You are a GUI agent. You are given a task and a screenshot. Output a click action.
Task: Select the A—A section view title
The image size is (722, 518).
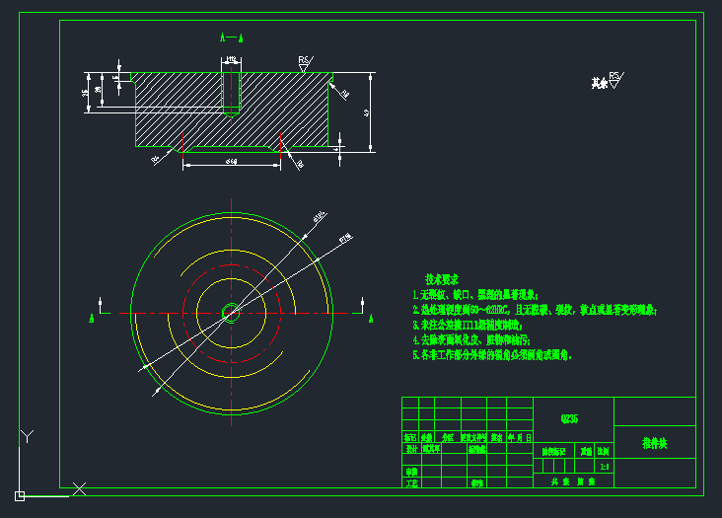tap(232, 37)
